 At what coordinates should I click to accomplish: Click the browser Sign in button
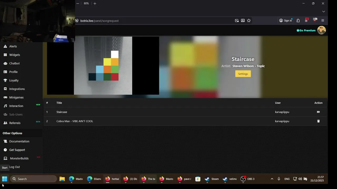coord(286,20)
